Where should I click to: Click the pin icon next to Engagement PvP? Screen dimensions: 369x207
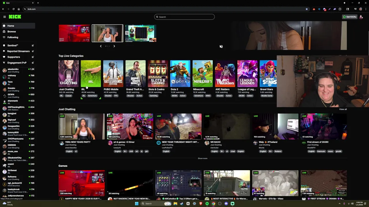point(33,63)
